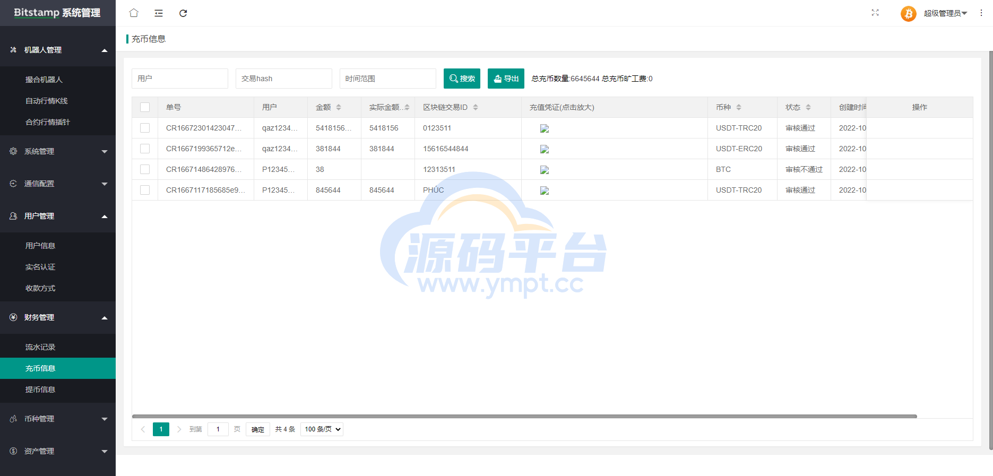The height and width of the screenshot is (476, 993).
Task: Go to the home icon in top bar
Action: pyautogui.click(x=134, y=13)
